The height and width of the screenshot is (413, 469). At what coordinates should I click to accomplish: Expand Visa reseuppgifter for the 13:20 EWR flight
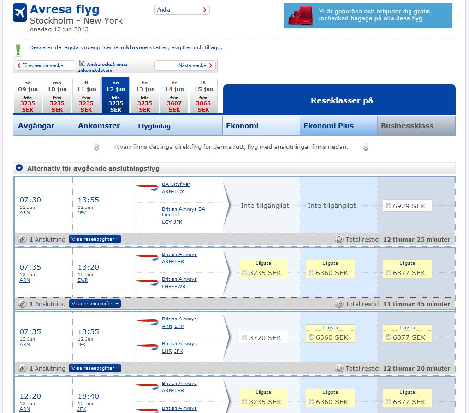point(95,304)
